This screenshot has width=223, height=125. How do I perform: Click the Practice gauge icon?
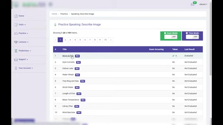16,33
